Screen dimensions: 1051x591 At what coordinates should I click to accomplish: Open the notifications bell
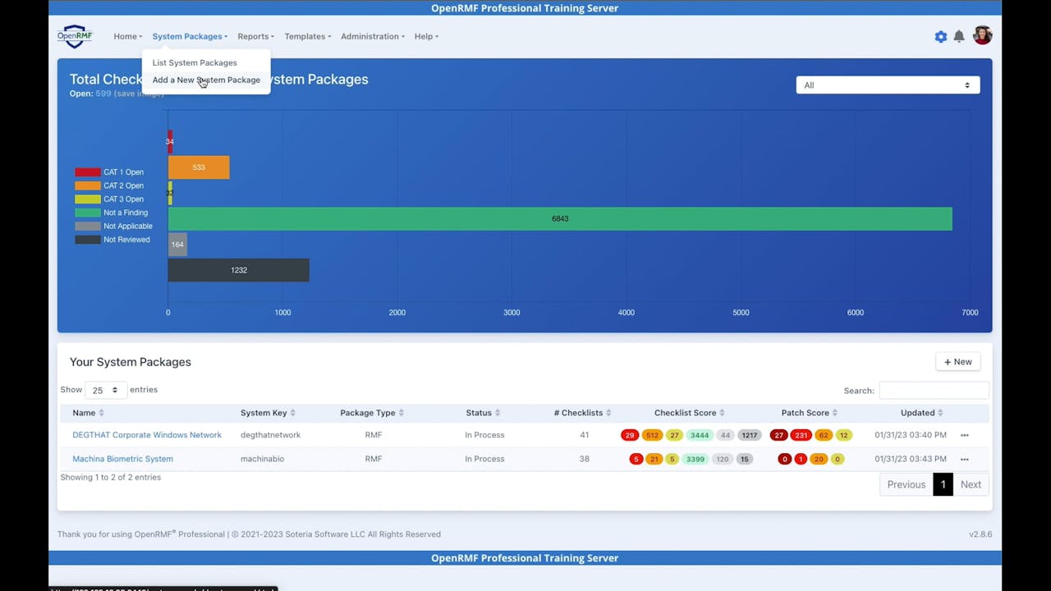pos(960,36)
